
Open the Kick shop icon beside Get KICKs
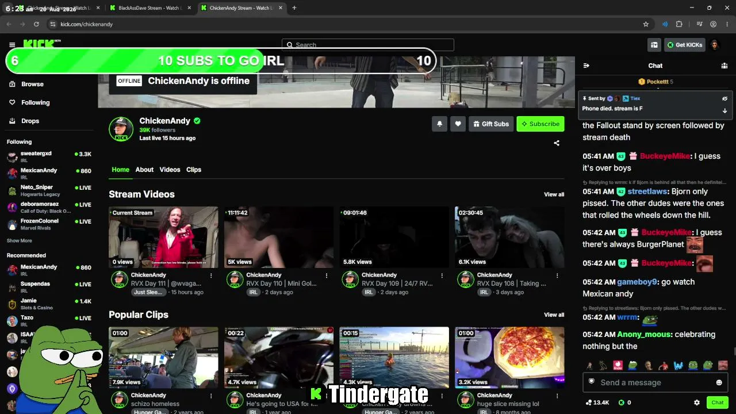(x=654, y=45)
